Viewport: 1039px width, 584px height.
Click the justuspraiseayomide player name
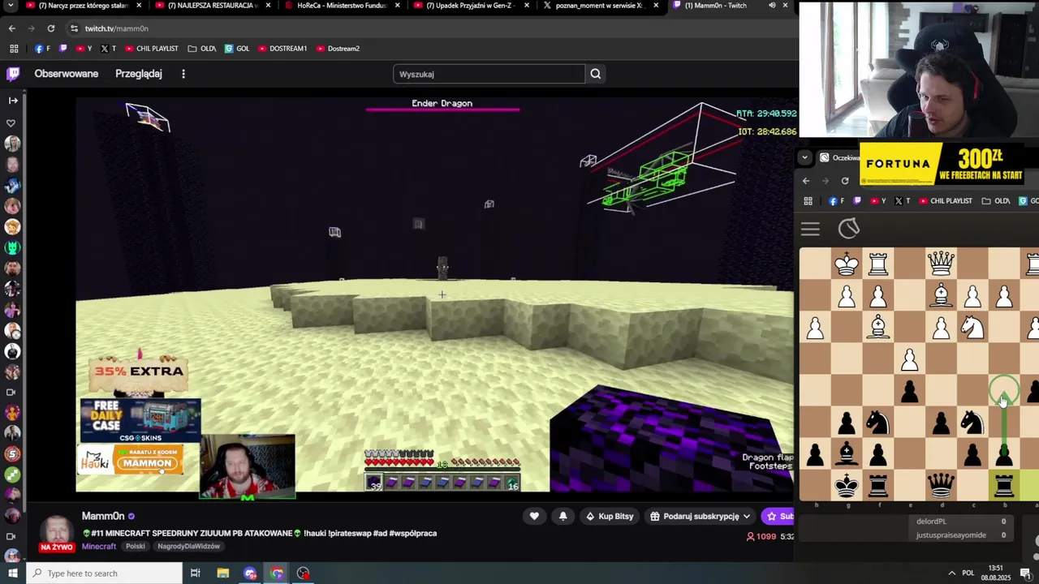click(951, 535)
